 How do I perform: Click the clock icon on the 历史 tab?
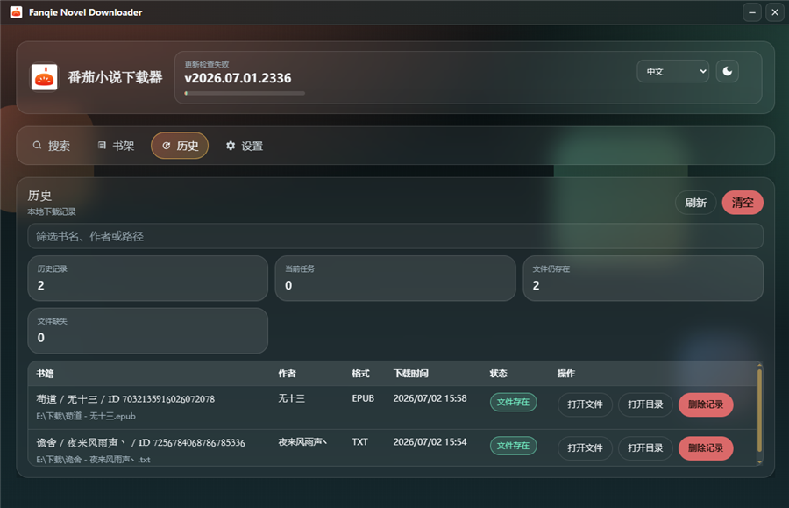(x=166, y=146)
